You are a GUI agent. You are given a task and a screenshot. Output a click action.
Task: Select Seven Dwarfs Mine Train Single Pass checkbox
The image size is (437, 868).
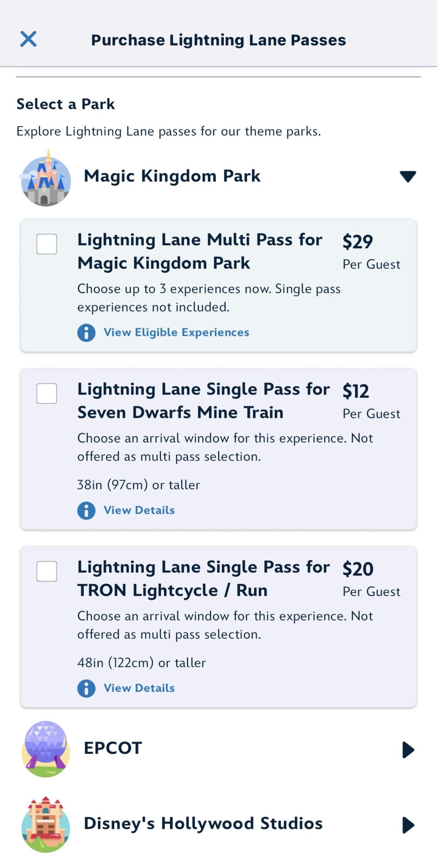tap(47, 393)
